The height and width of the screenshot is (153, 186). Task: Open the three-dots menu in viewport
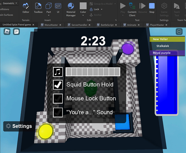tap(179, 32)
